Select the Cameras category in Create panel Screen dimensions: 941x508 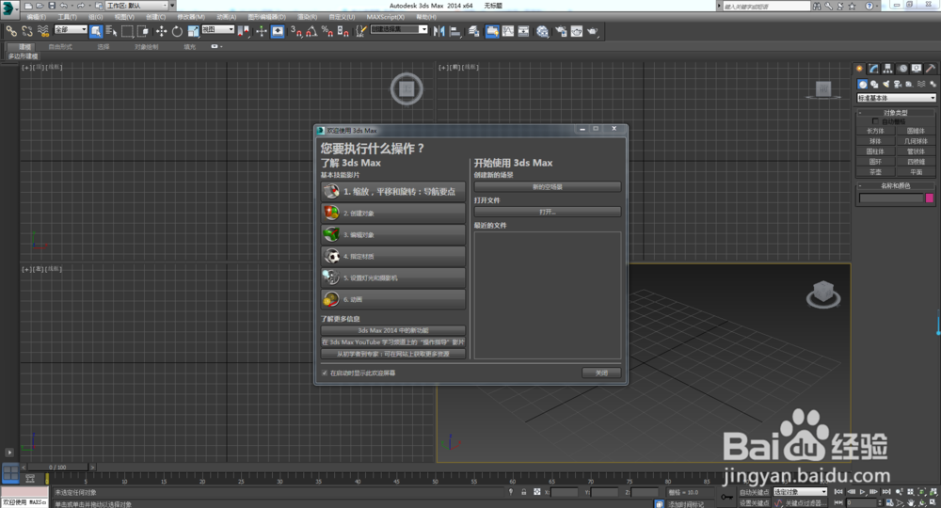pyautogui.click(x=897, y=85)
